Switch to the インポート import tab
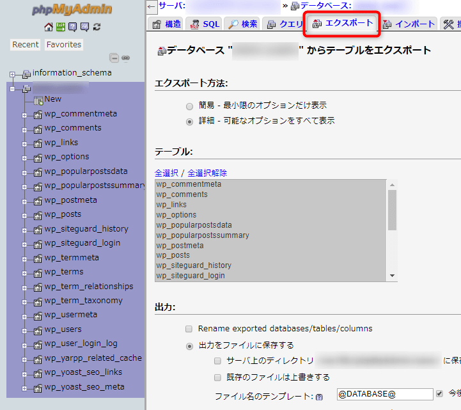Screen dimensions: 461x410 tap(409, 24)
